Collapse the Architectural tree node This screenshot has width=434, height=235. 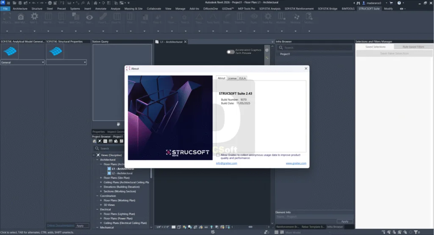coord(97,160)
